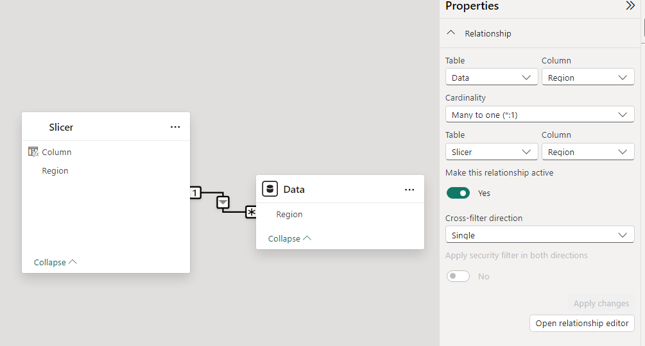Click the Slicer table header title

coord(61,128)
